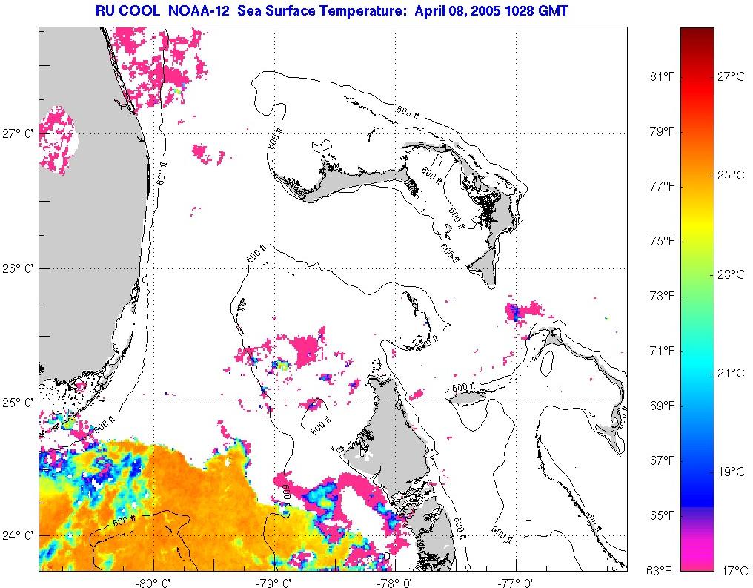The image size is (753, 588).
Task: Click the 75°F colorbar label
Action: [x=663, y=241]
